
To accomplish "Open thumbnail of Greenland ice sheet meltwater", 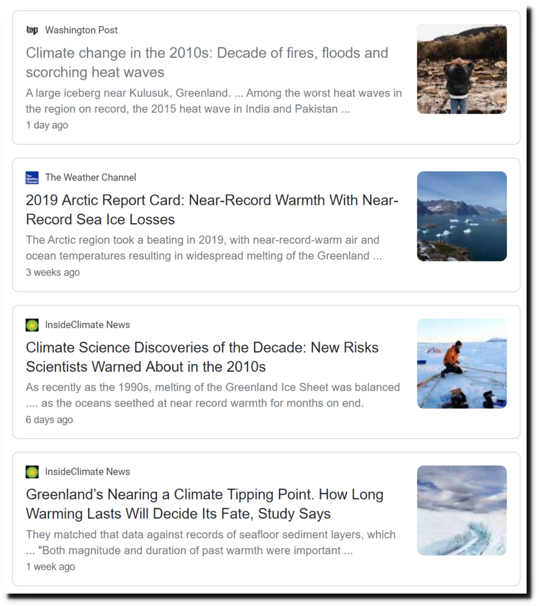I will point(462,511).
